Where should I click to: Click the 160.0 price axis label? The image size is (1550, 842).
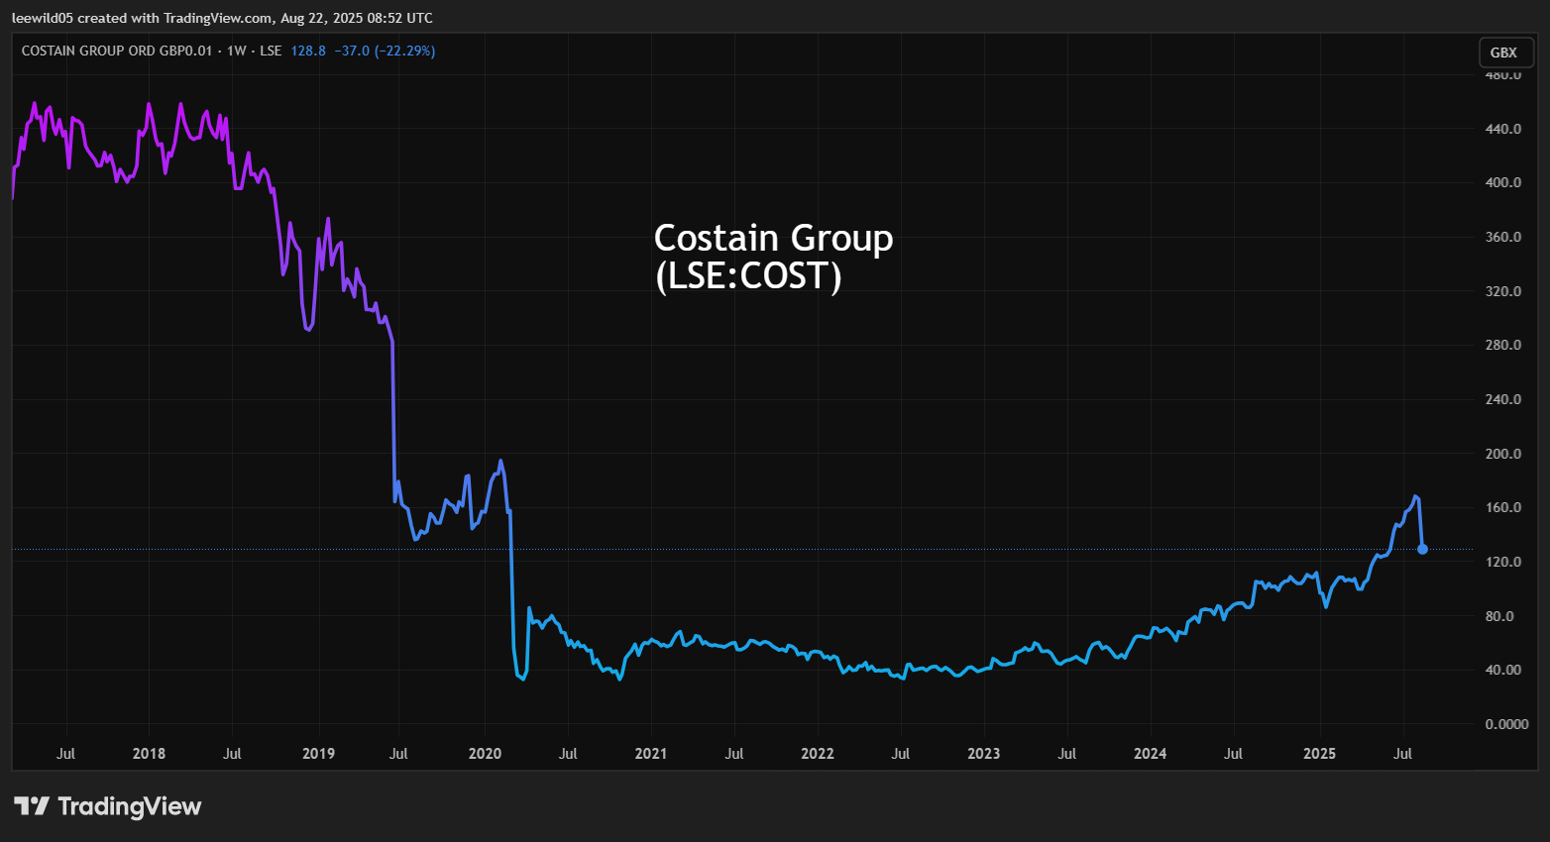[x=1503, y=507]
